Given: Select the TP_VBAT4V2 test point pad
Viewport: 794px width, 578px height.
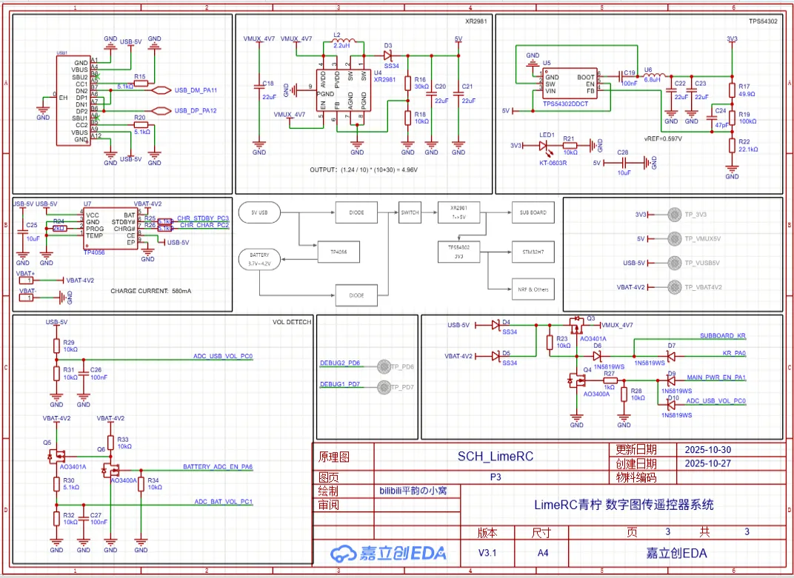Looking at the screenshot, I should pyautogui.click(x=674, y=286).
